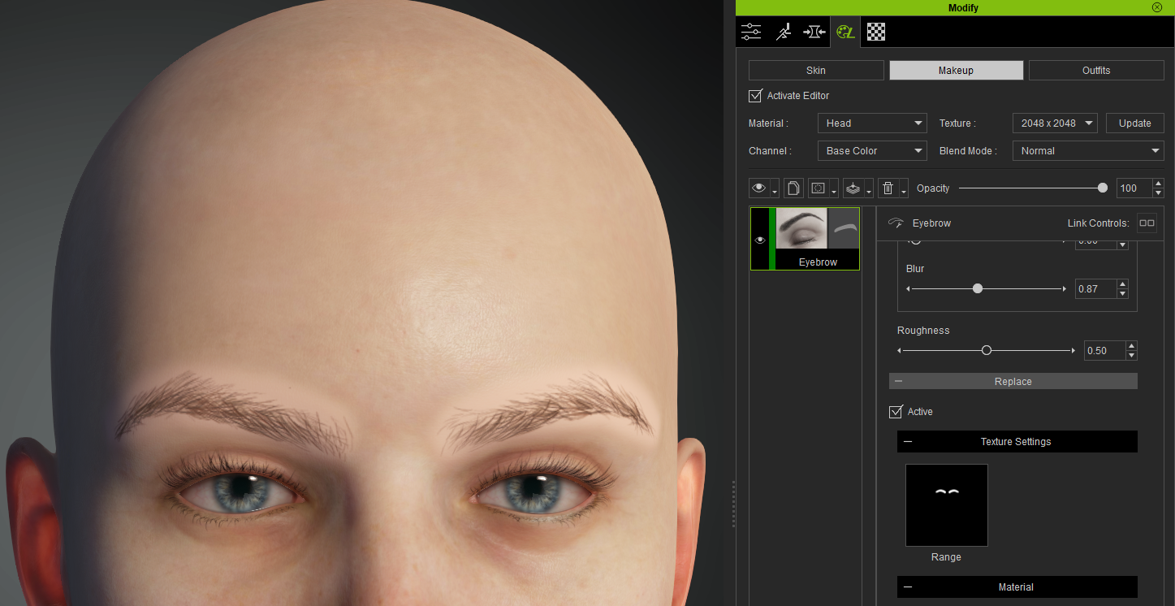
Task: Select the Eyebrow layer closed-eye thumbnail
Action: tap(801, 228)
